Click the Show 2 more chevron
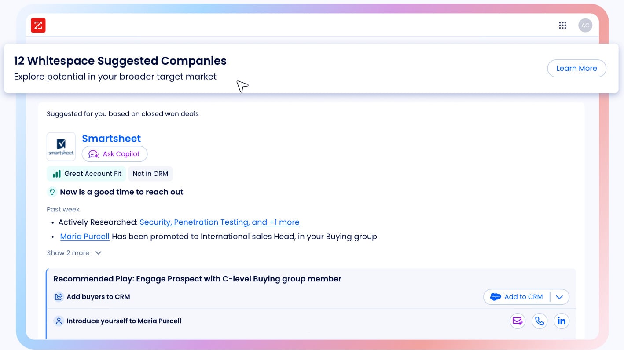The image size is (624, 350). coord(99,253)
